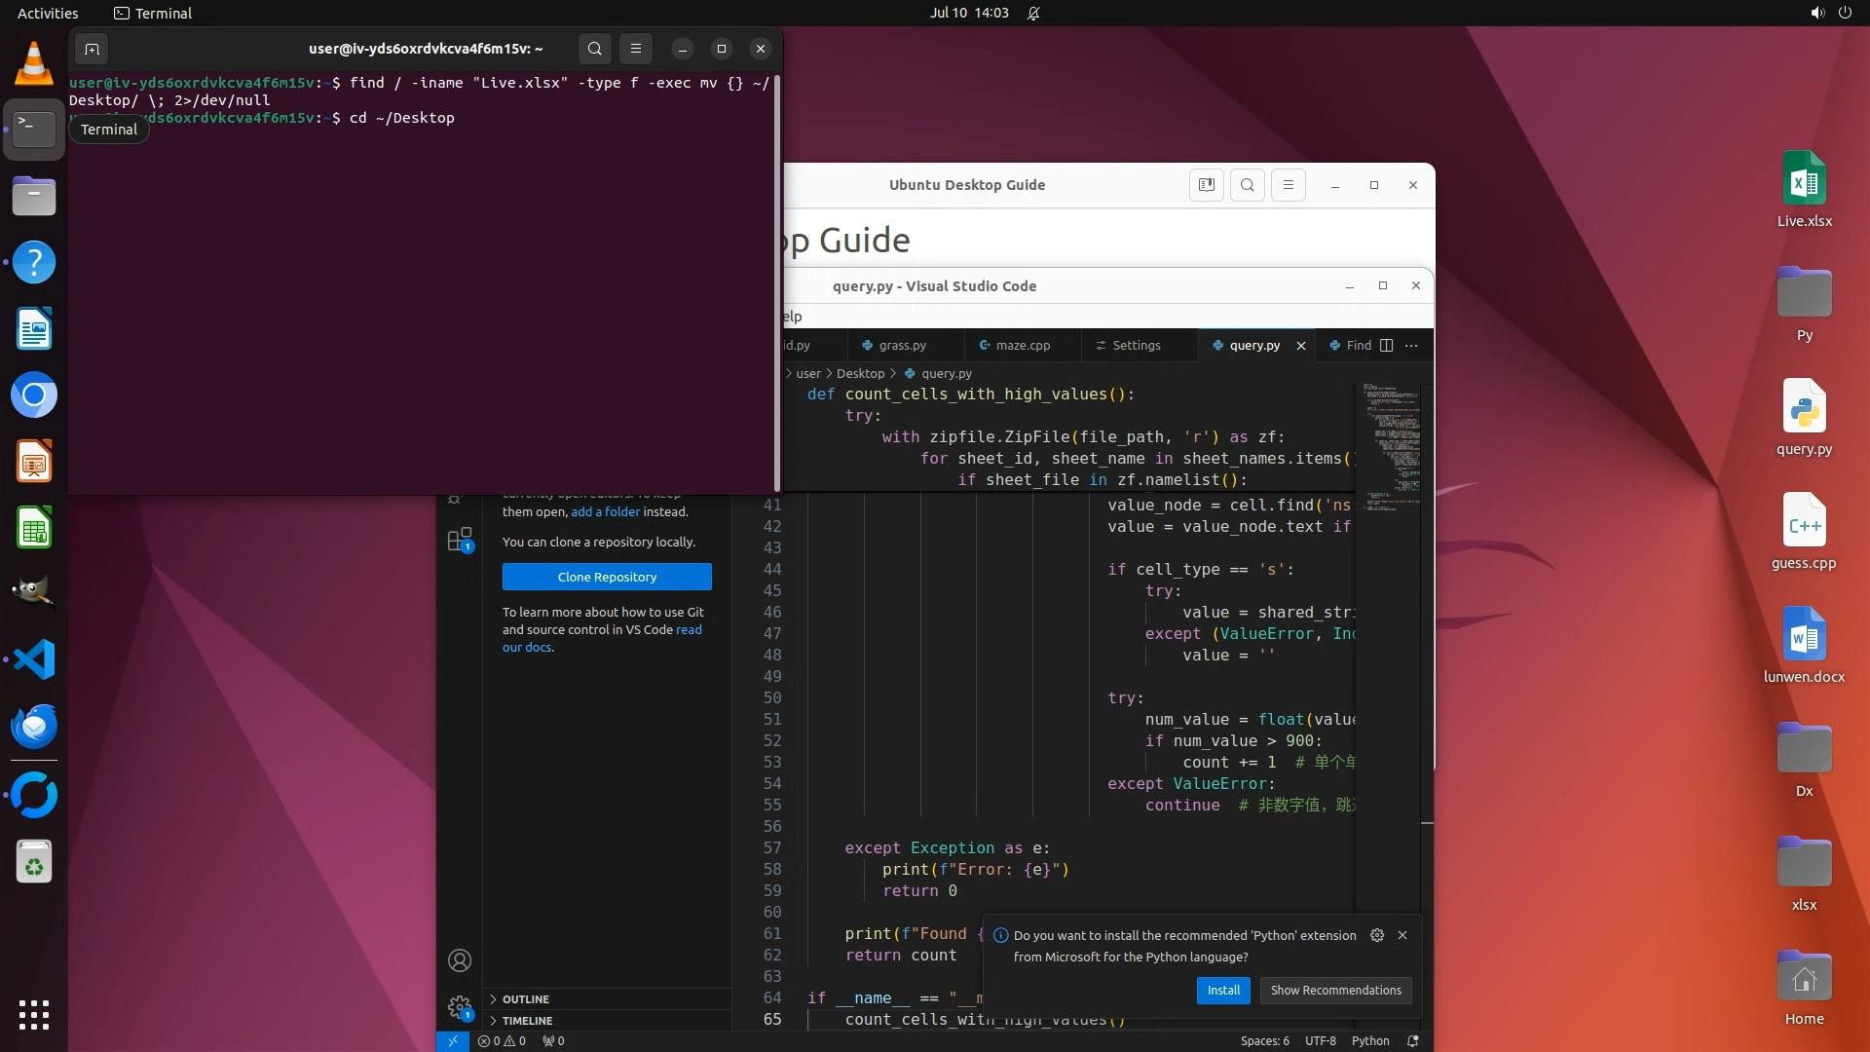Click the VS Code notifications bell in the status bar
The image size is (1870, 1052).
point(1412,1040)
